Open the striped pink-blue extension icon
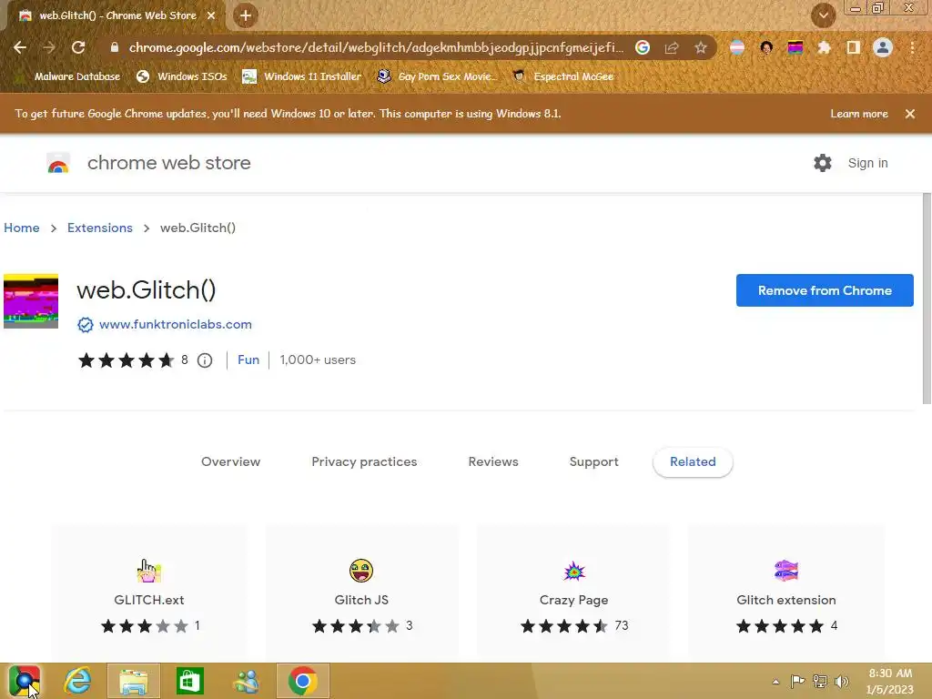 [x=737, y=47]
